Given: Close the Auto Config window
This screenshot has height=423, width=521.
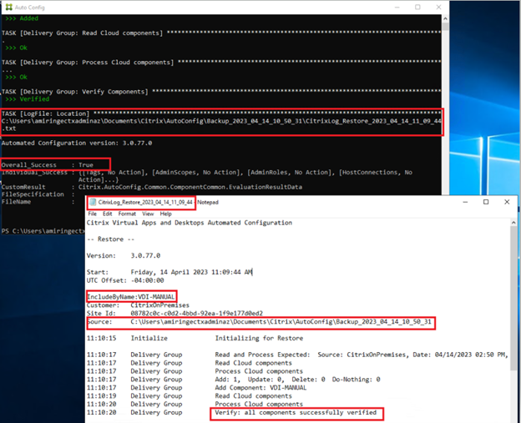Looking at the screenshot, I should (438, 7).
